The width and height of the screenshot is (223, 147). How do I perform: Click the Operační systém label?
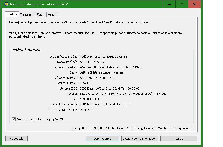coord(67,67)
